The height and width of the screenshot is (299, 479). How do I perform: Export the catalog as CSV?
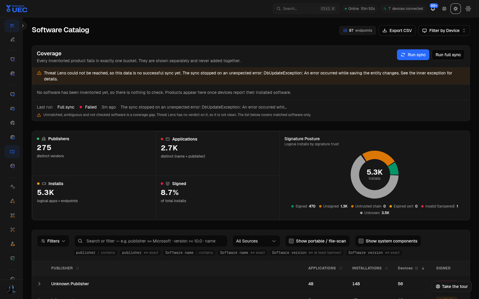pos(397,30)
